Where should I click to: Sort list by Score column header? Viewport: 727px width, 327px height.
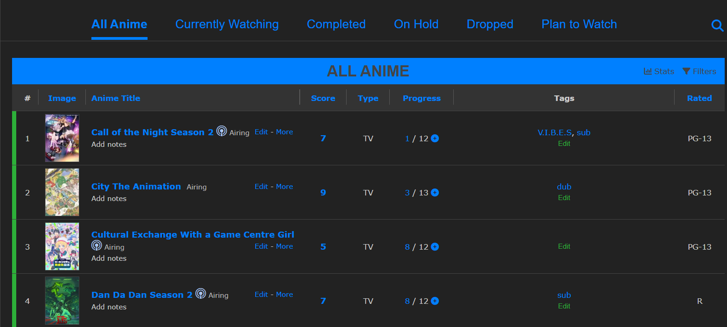(x=323, y=98)
